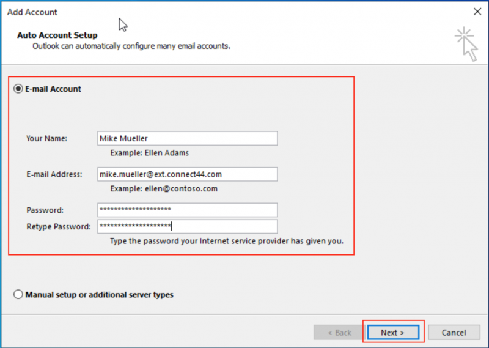Viewport: 489px width, 348px height.
Task: Click the "Retype Password:" label
Action: pyautogui.click(x=58, y=227)
